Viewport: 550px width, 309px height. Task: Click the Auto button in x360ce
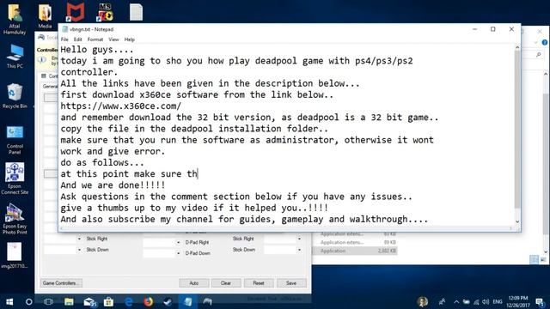194,282
